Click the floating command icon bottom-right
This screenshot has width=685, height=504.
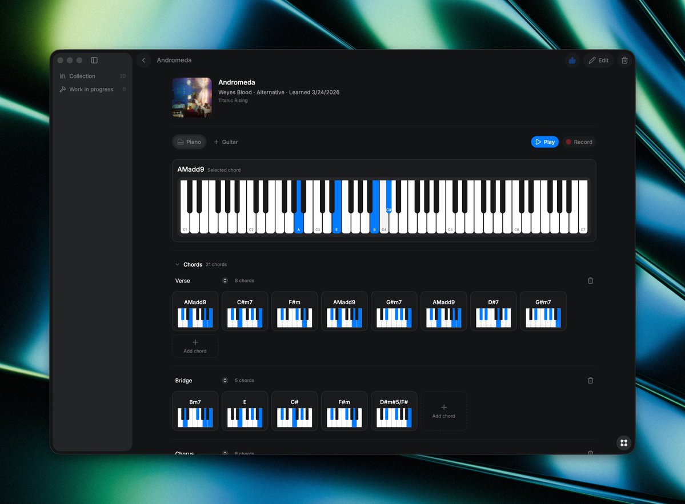pyautogui.click(x=624, y=443)
